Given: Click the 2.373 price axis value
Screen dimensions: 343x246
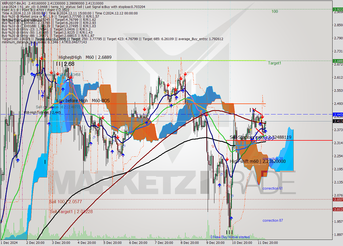Looking at the screenshot, I should coord(338,130).
